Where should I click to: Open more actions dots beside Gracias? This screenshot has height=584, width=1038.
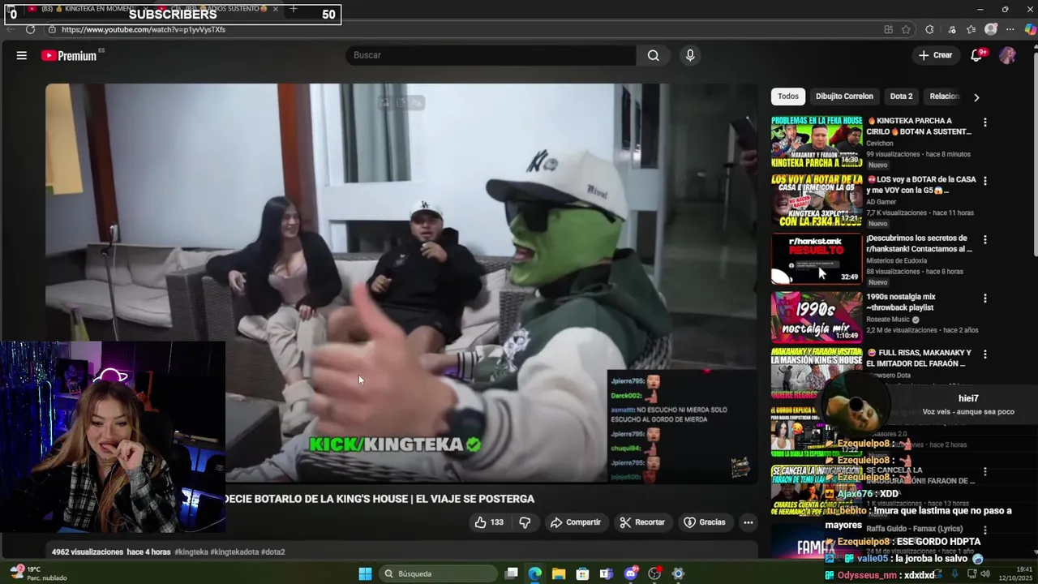[748, 522]
